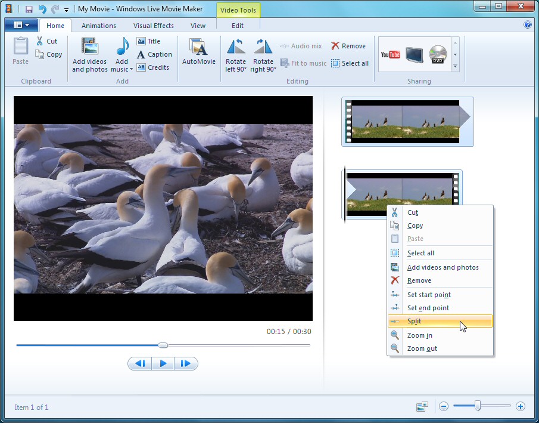Click the preview seek bar handle
Viewport: 539px width, 423px height.
(163, 345)
